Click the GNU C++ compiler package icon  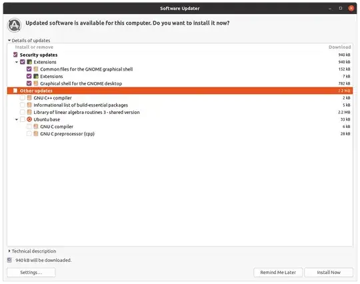click(29, 98)
